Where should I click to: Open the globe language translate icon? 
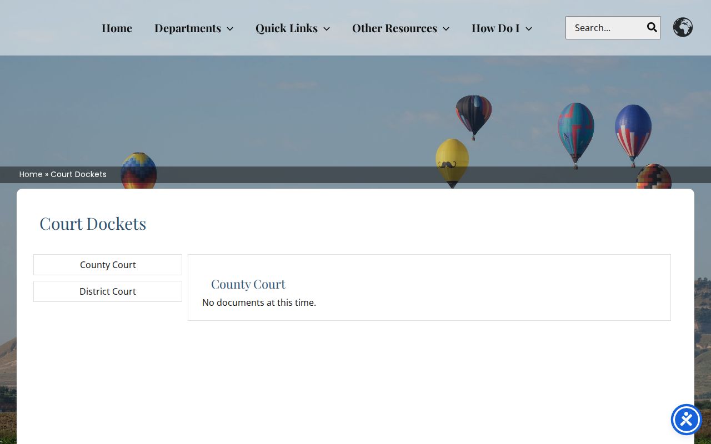[683, 27]
